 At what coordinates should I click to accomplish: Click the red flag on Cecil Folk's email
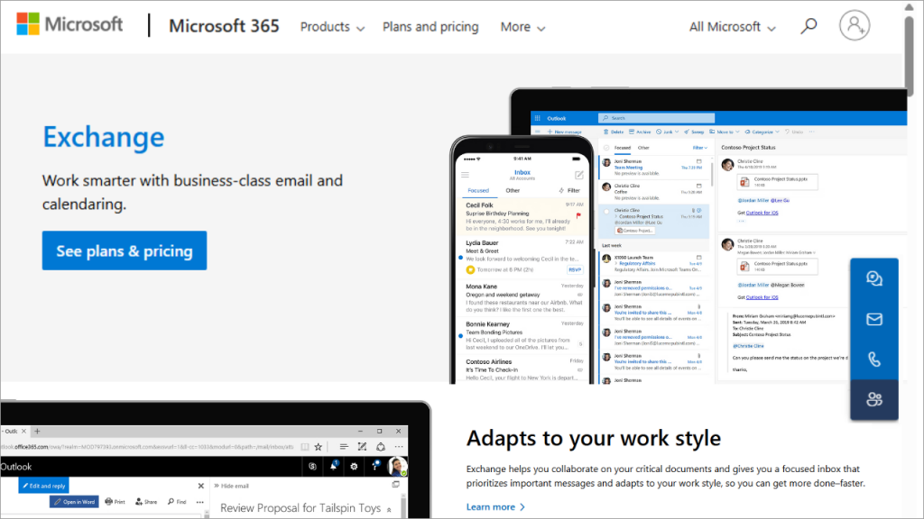coord(578,216)
